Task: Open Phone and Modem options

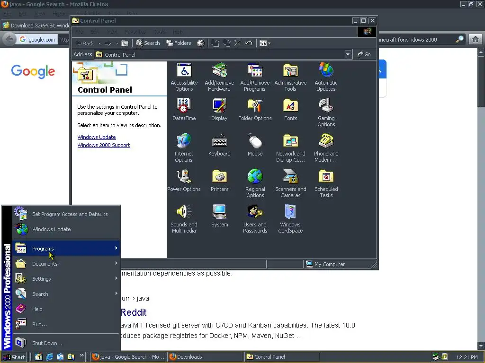Action: [x=326, y=148]
